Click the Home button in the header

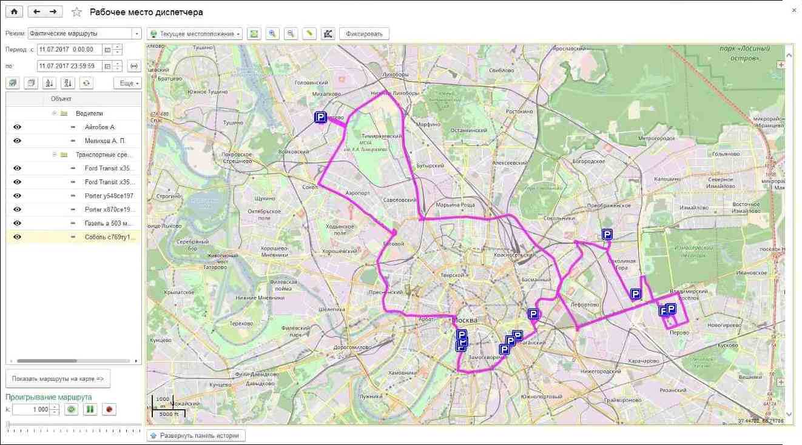click(13, 12)
